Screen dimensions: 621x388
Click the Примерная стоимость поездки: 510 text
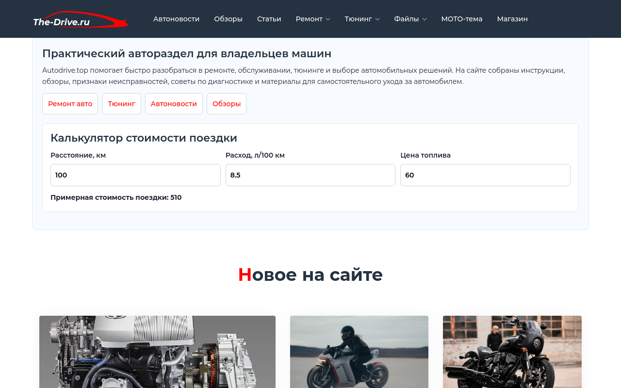point(116,197)
